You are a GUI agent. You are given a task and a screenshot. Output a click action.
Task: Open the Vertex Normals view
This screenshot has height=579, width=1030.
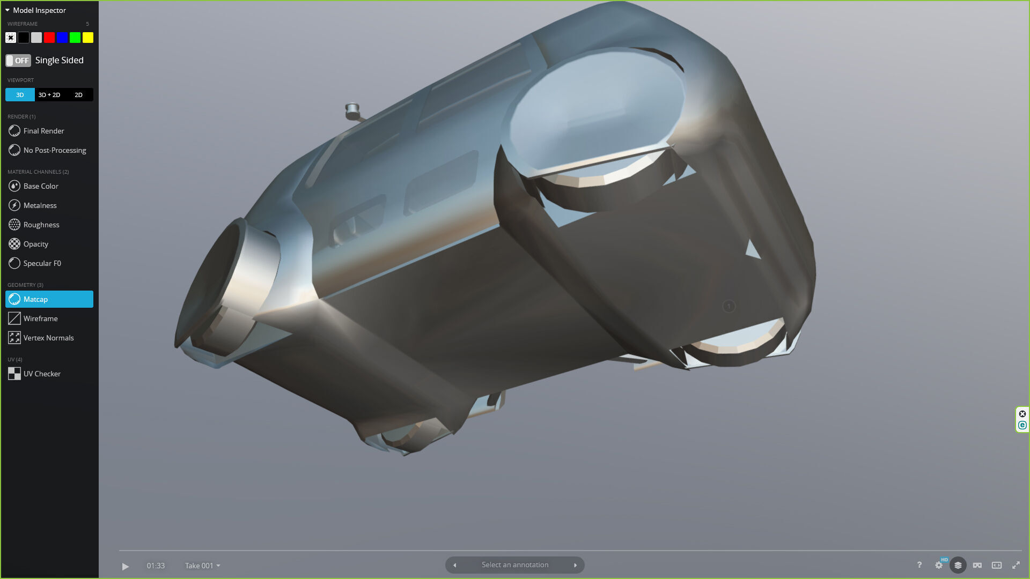point(48,338)
